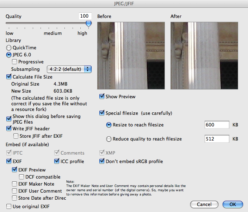248x212 pixels.
Task: Click the disabled XMP checkbox
Action: (x=102, y=153)
